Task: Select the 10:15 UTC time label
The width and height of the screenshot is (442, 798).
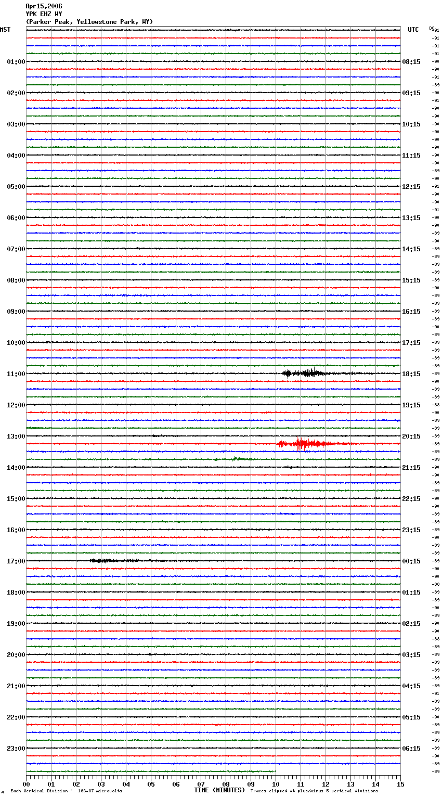Action: (x=411, y=124)
